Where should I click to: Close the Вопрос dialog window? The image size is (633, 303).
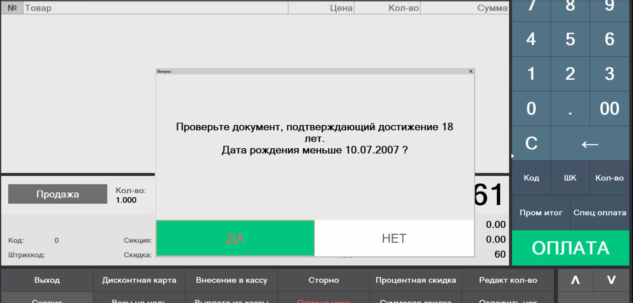(x=471, y=71)
